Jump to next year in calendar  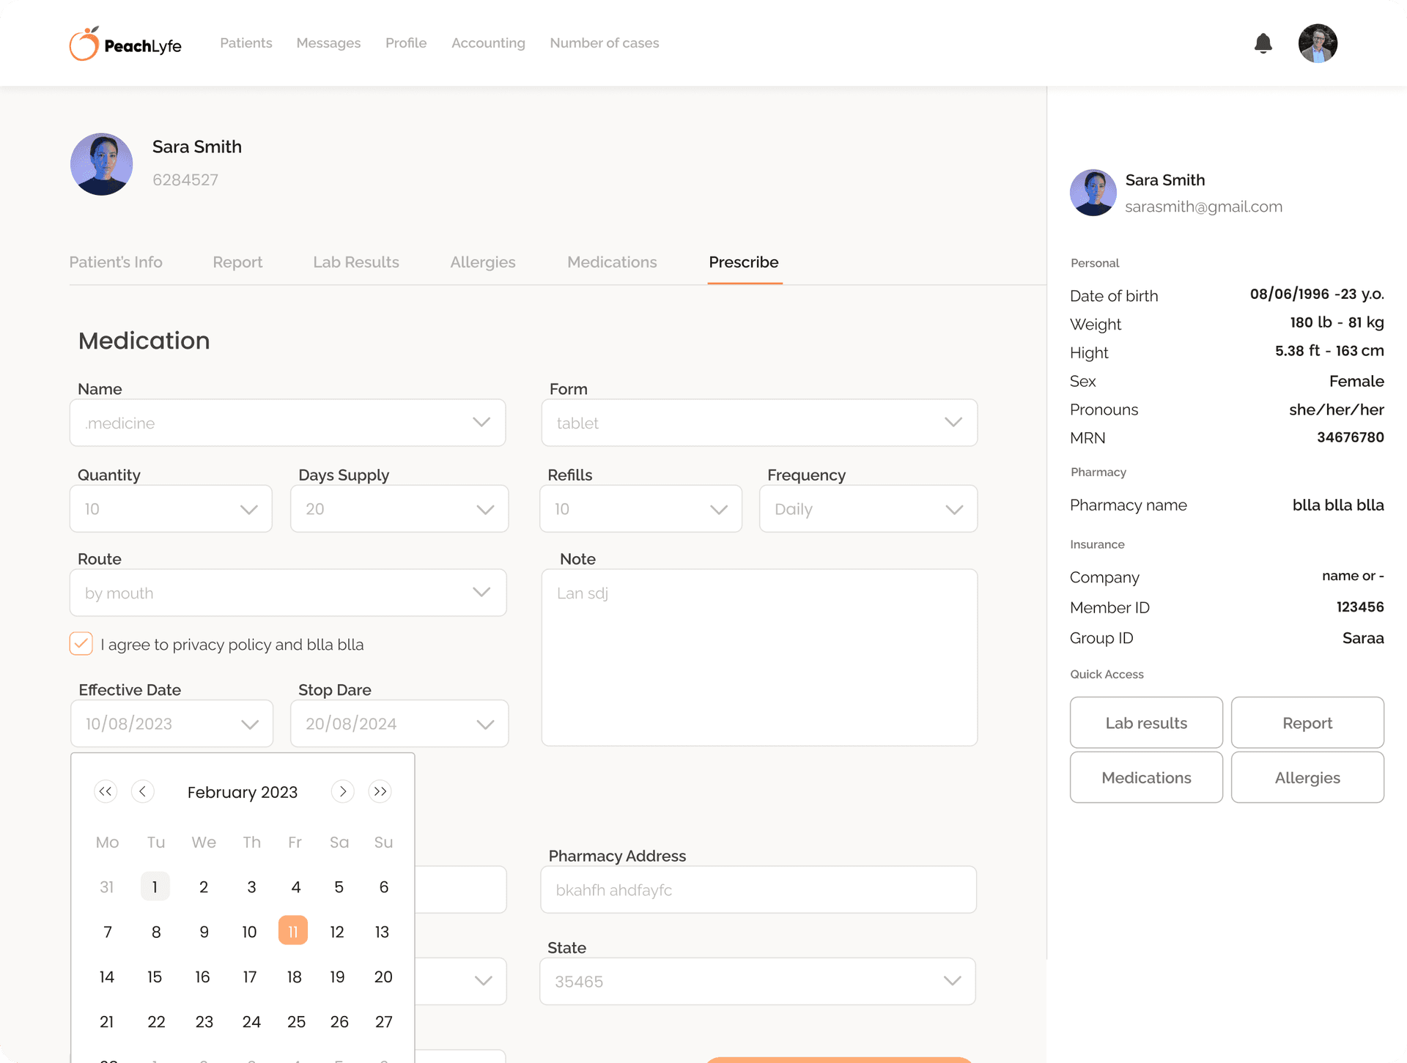380,791
